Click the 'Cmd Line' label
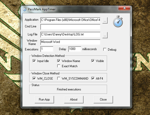This screenshot has width=150, height=115. click(31, 26)
